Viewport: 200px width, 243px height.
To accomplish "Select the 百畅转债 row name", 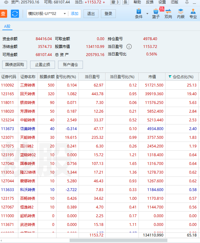I will (28, 198).
